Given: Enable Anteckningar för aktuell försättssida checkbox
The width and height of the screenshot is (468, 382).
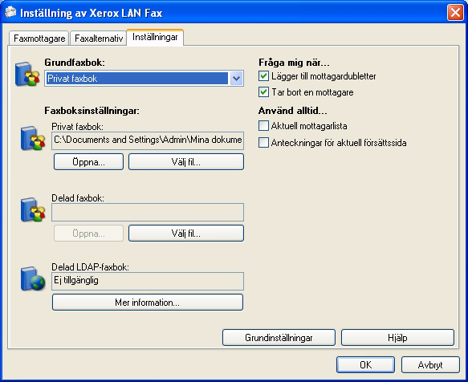Looking at the screenshot, I should (263, 142).
